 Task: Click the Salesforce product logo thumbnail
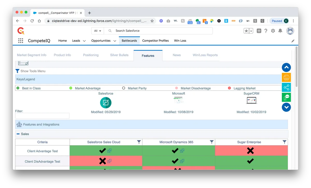pos(106,103)
